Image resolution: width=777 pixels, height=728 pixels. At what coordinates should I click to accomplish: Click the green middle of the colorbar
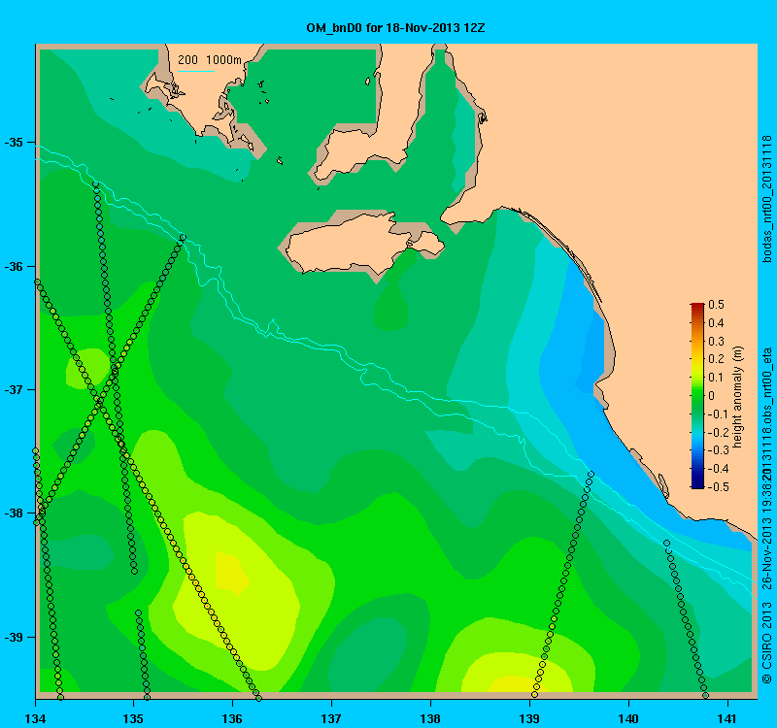(x=697, y=396)
